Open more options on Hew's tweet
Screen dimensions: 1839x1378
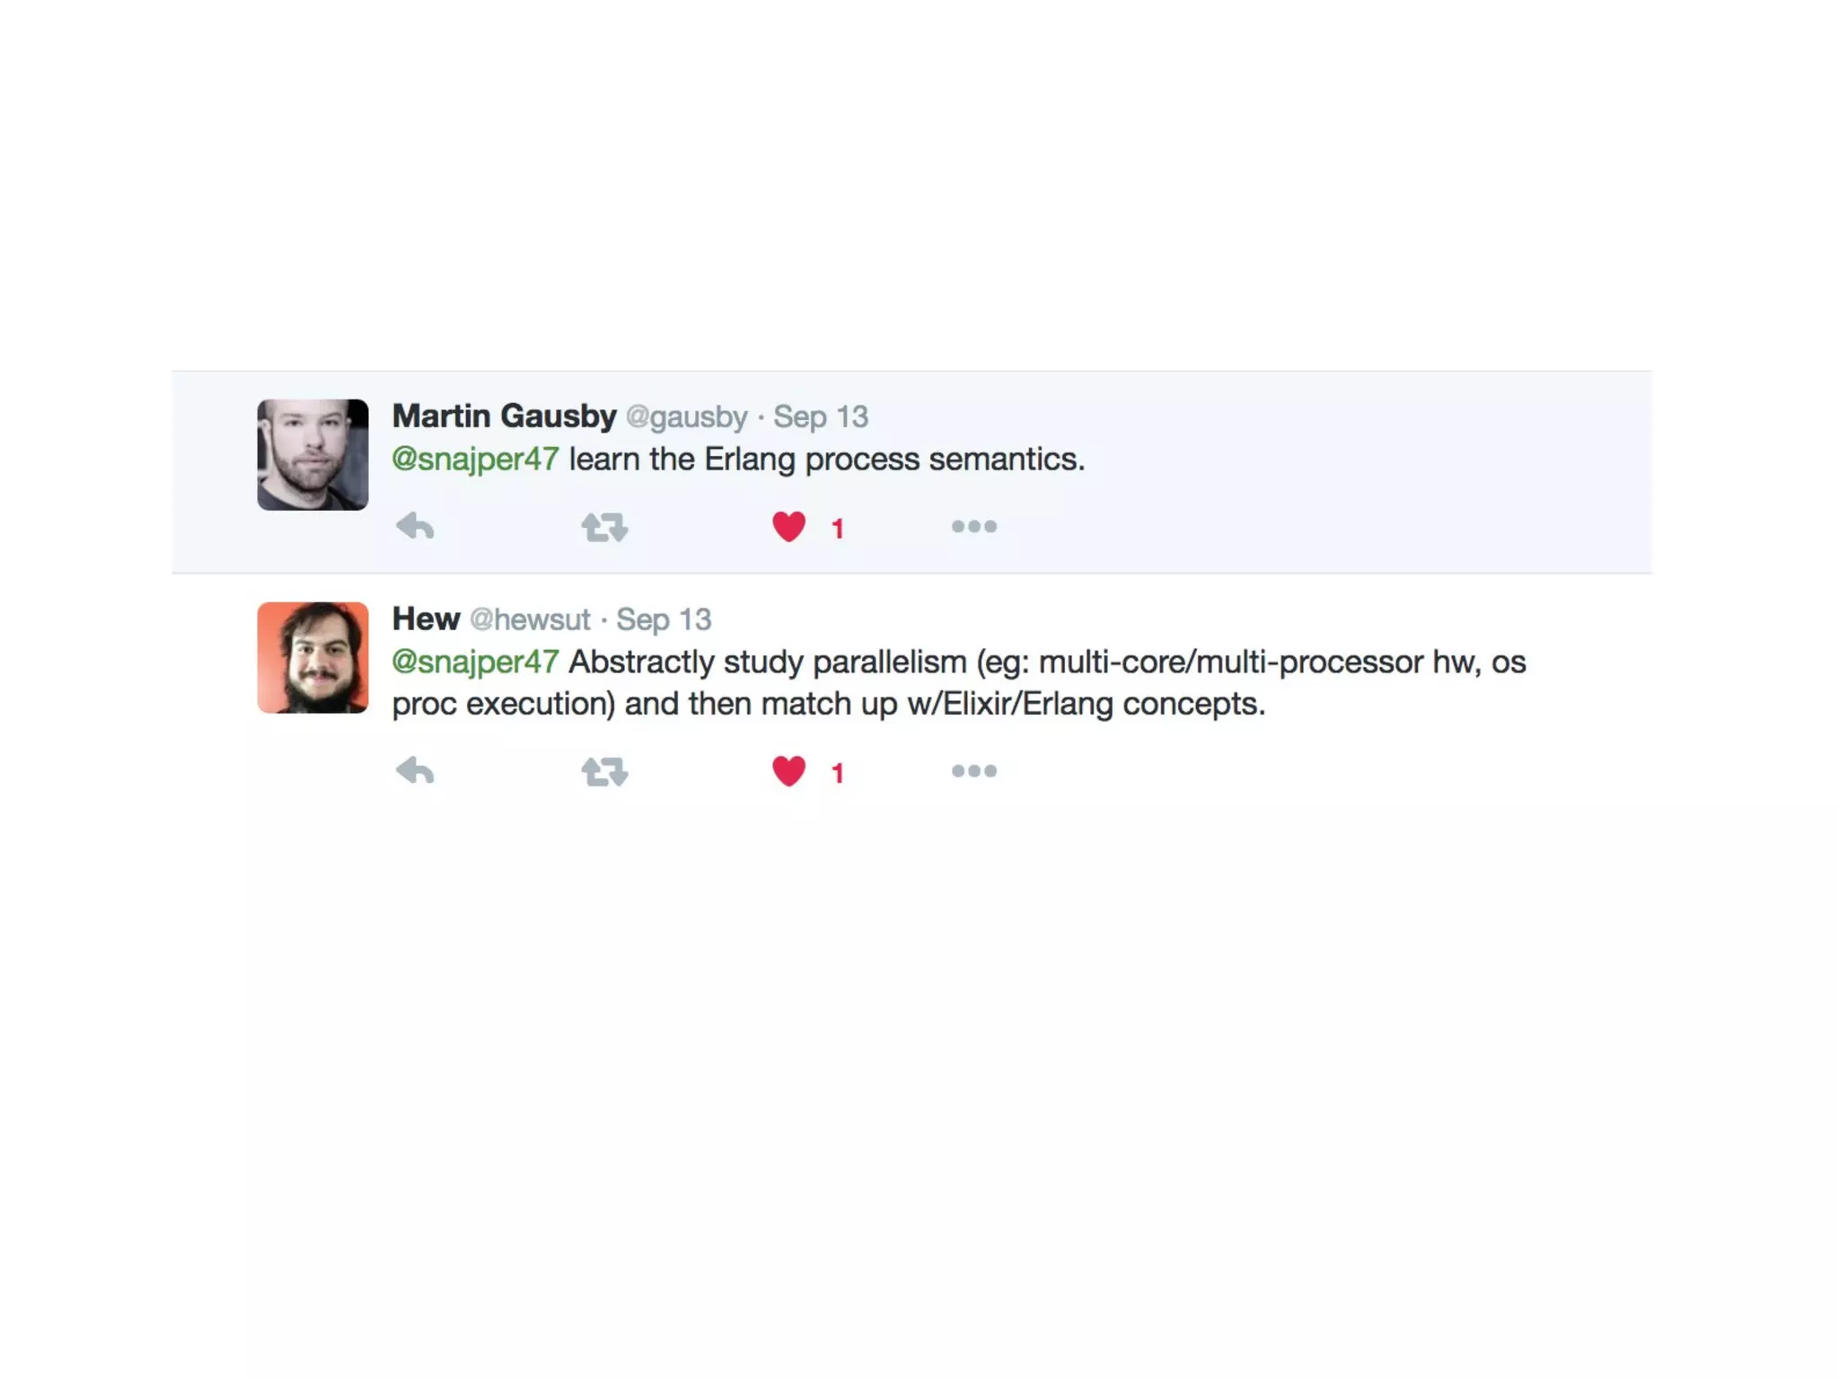point(974,770)
